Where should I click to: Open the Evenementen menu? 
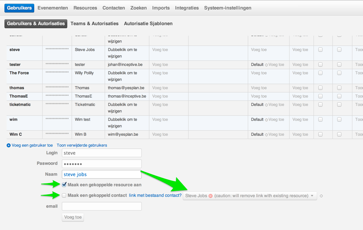tap(53, 8)
